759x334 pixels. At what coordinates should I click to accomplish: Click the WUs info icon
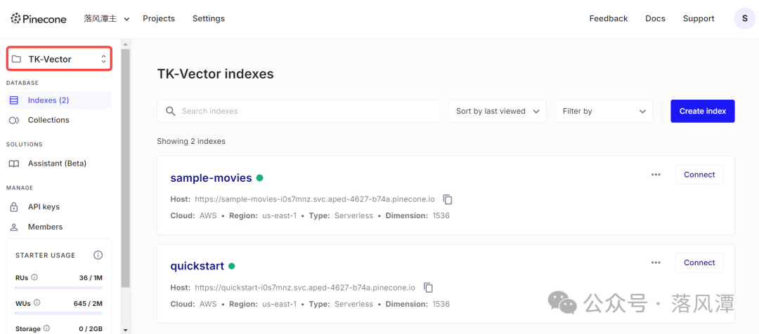click(37, 303)
